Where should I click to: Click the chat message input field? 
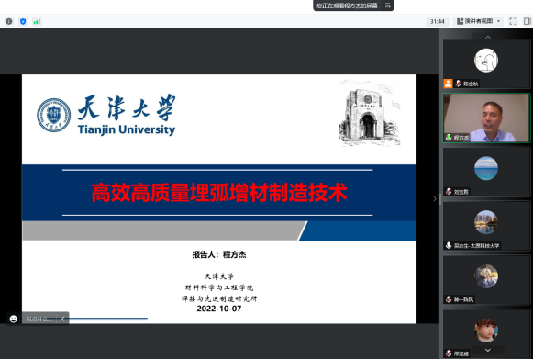(x=39, y=319)
